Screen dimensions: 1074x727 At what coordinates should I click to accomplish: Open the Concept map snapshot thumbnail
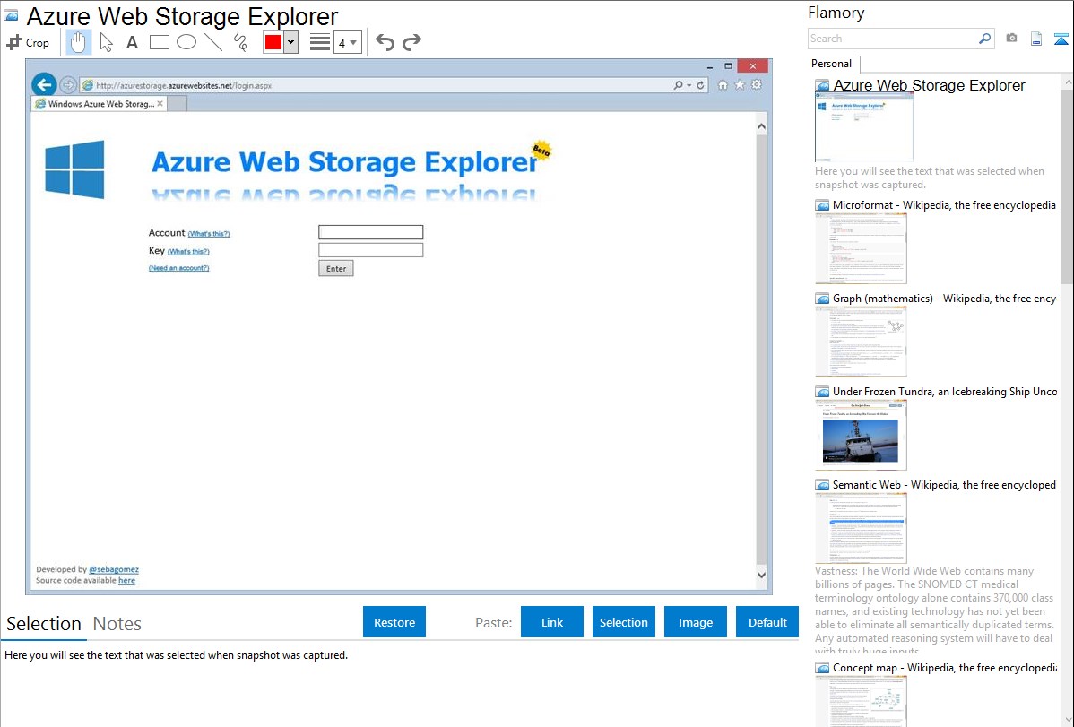pos(861,701)
